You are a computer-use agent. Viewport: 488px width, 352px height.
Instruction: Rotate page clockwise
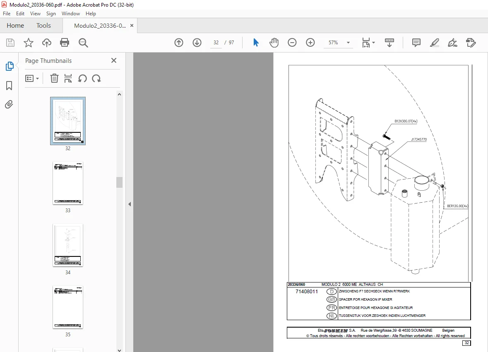(x=96, y=78)
